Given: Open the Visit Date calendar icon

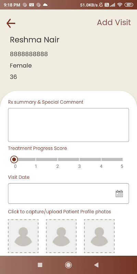Looking at the screenshot, I should pos(119,194).
